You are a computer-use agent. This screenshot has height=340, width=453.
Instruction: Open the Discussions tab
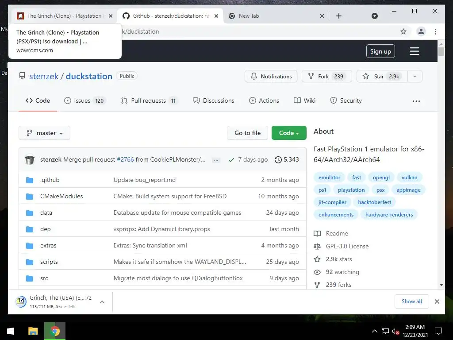pyautogui.click(x=214, y=100)
